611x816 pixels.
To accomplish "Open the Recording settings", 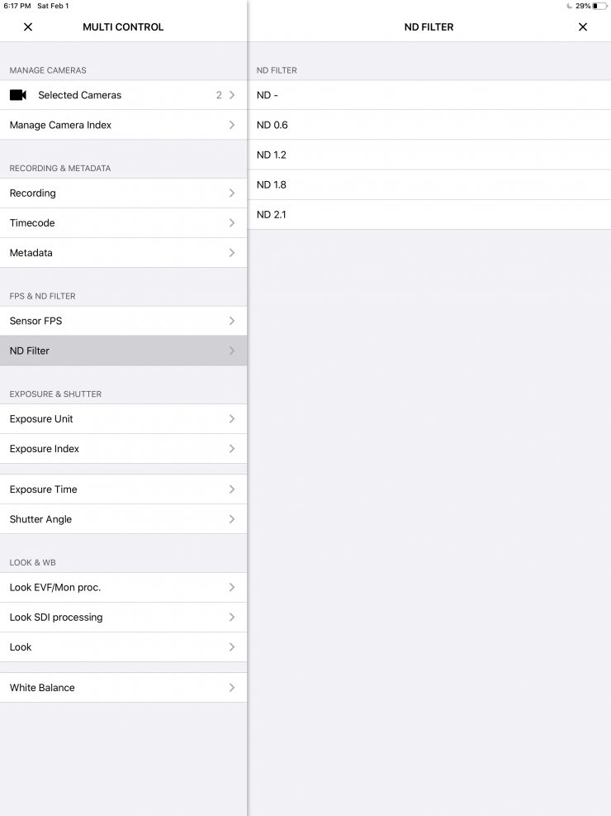I will 123,193.
